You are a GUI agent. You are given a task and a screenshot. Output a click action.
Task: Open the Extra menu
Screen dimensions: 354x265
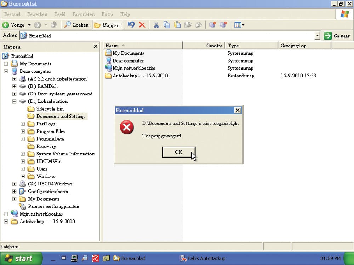click(107, 14)
